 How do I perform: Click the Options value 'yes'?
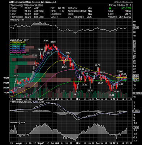[x=90, y=8]
